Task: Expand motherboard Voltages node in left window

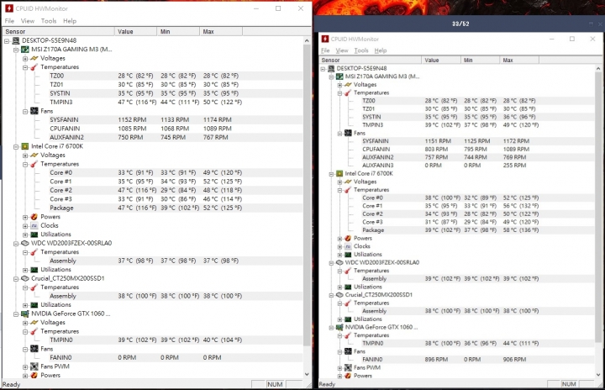Action: tap(25, 58)
